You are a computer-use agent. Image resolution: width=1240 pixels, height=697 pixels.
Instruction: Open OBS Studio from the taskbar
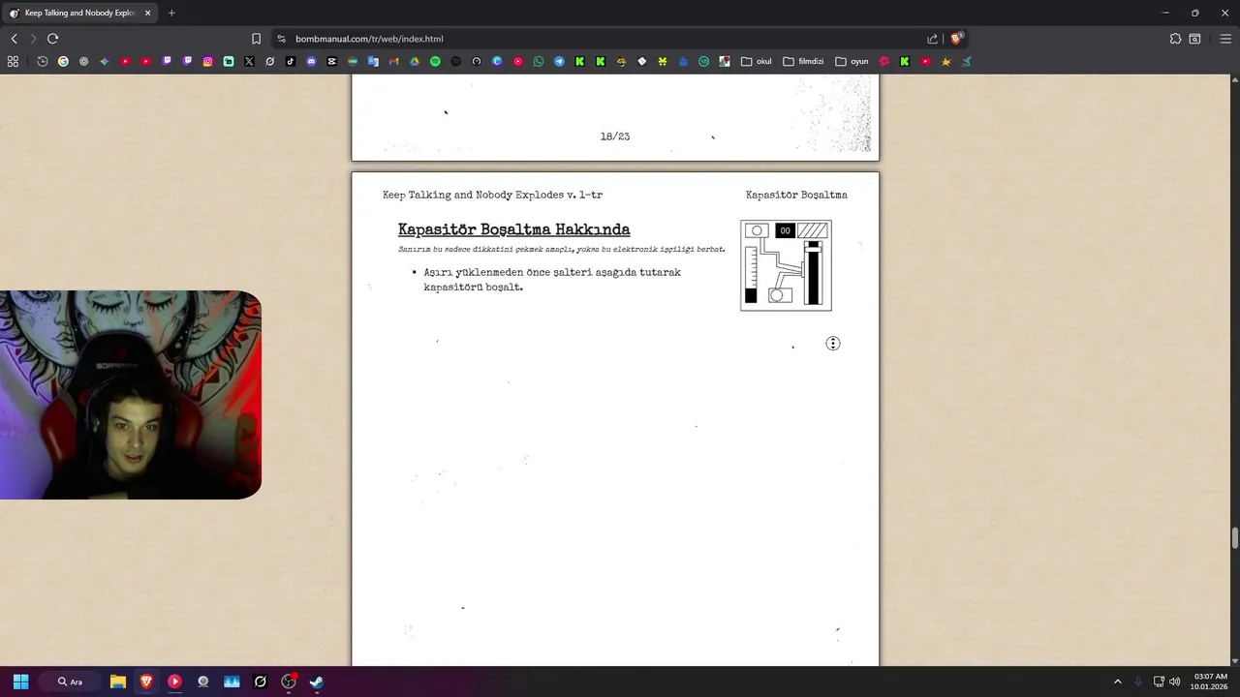288,682
